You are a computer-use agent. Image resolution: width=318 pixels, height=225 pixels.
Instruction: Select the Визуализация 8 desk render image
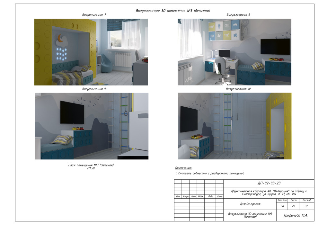[234, 52]
